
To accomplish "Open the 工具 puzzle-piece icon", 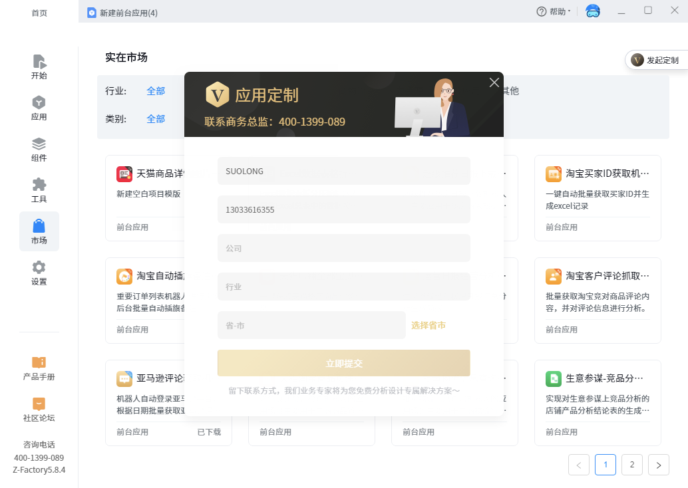I will pos(39,190).
